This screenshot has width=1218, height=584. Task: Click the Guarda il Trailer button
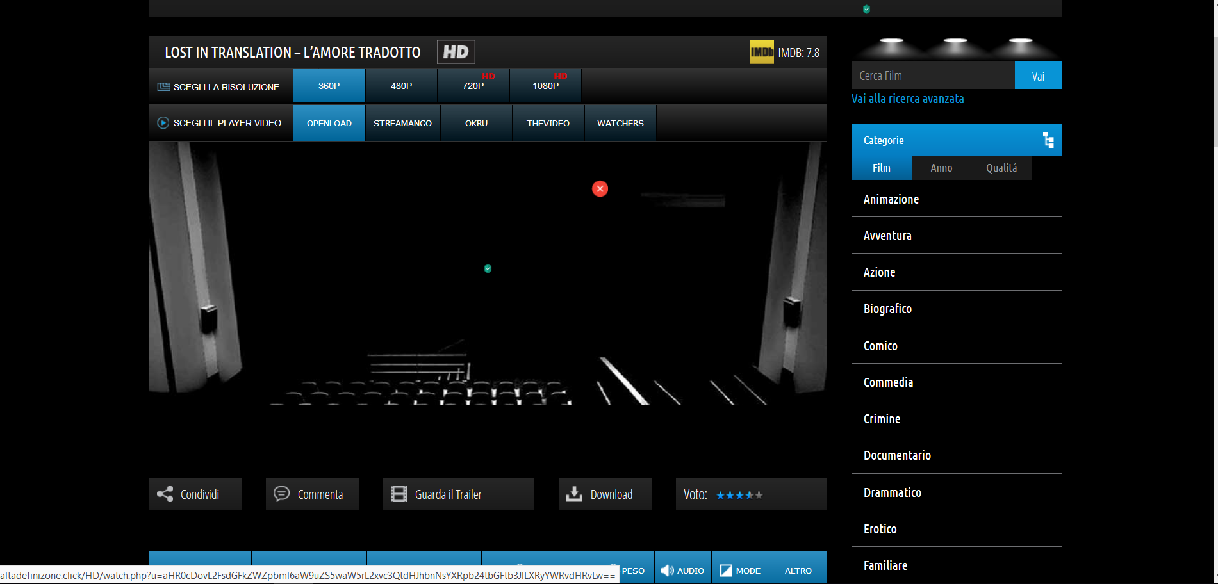coord(459,494)
